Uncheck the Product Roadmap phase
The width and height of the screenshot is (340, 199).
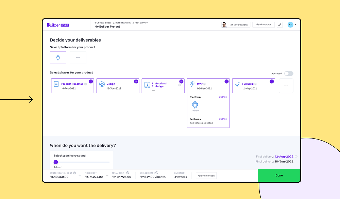91,81
